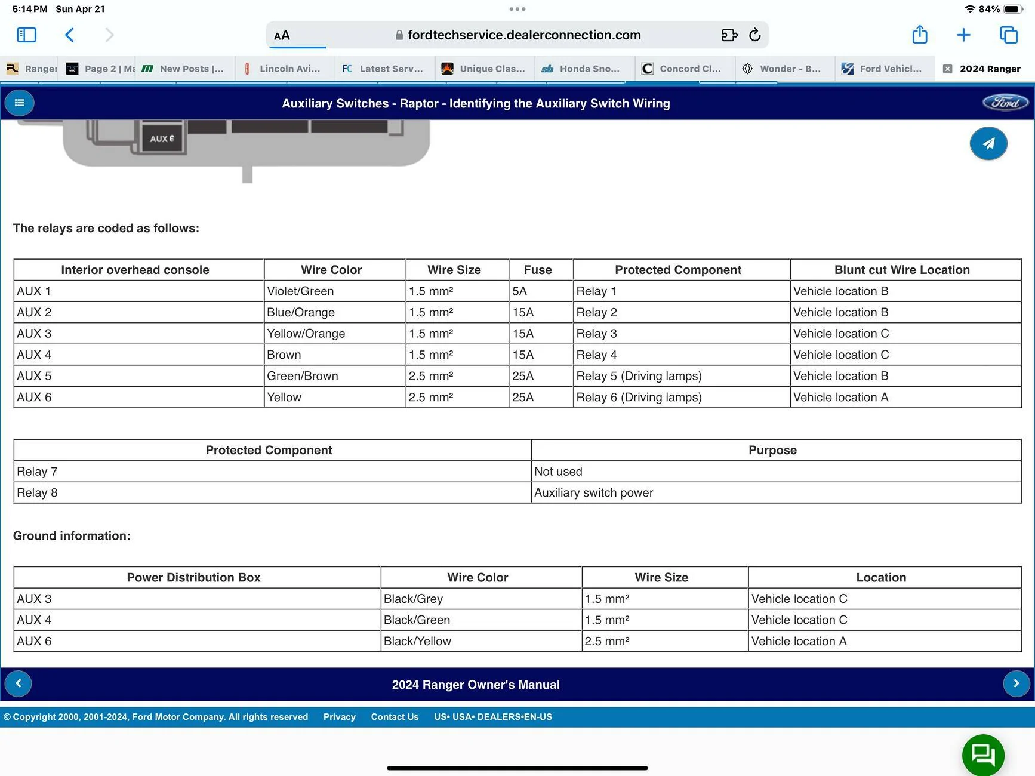The height and width of the screenshot is (776, 1035).
Task: Open the green live chat bubble
Action: tap(982, 755)
